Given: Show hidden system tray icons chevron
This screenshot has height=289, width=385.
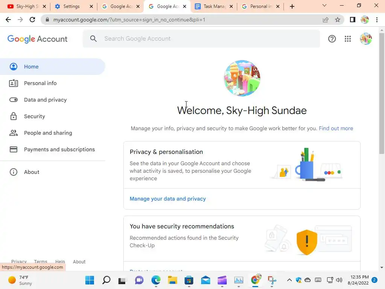Looking at the screenshot, I should [290, 280].
